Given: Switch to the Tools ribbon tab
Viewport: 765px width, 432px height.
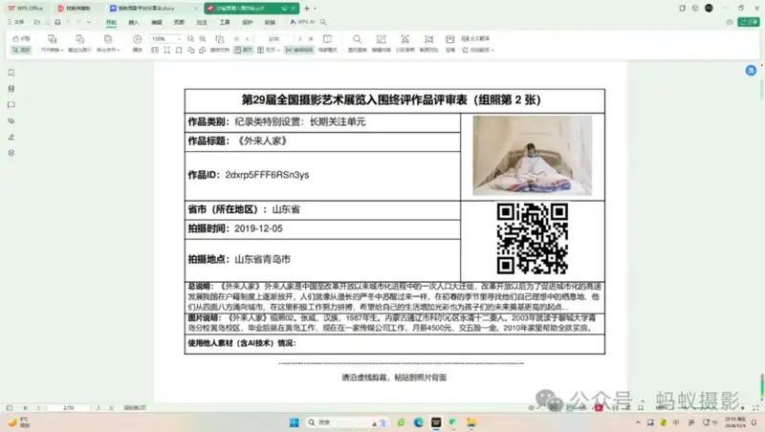Looking at the screenshot, I should (225, 22).
